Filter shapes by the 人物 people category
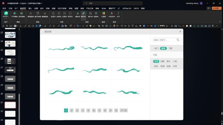Screen dimensions: 223x125 [x=175, y=61]
